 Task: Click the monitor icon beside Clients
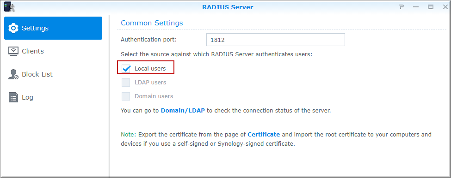click(x=13, y=51)
